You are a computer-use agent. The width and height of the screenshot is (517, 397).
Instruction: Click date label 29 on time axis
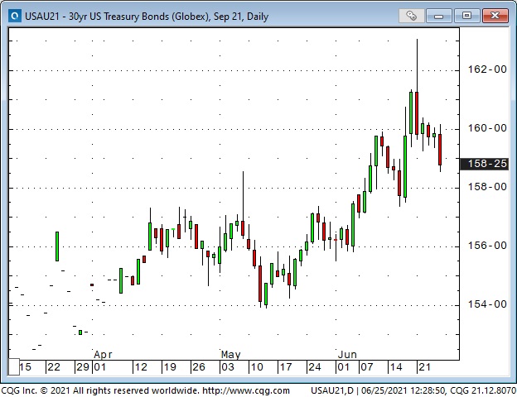[82, 367]
